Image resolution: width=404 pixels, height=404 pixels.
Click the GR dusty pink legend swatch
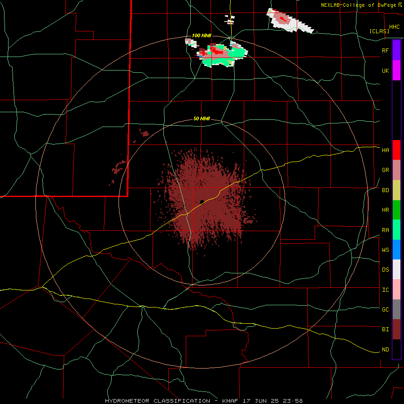pyautogui.click(x=396, y=170)
